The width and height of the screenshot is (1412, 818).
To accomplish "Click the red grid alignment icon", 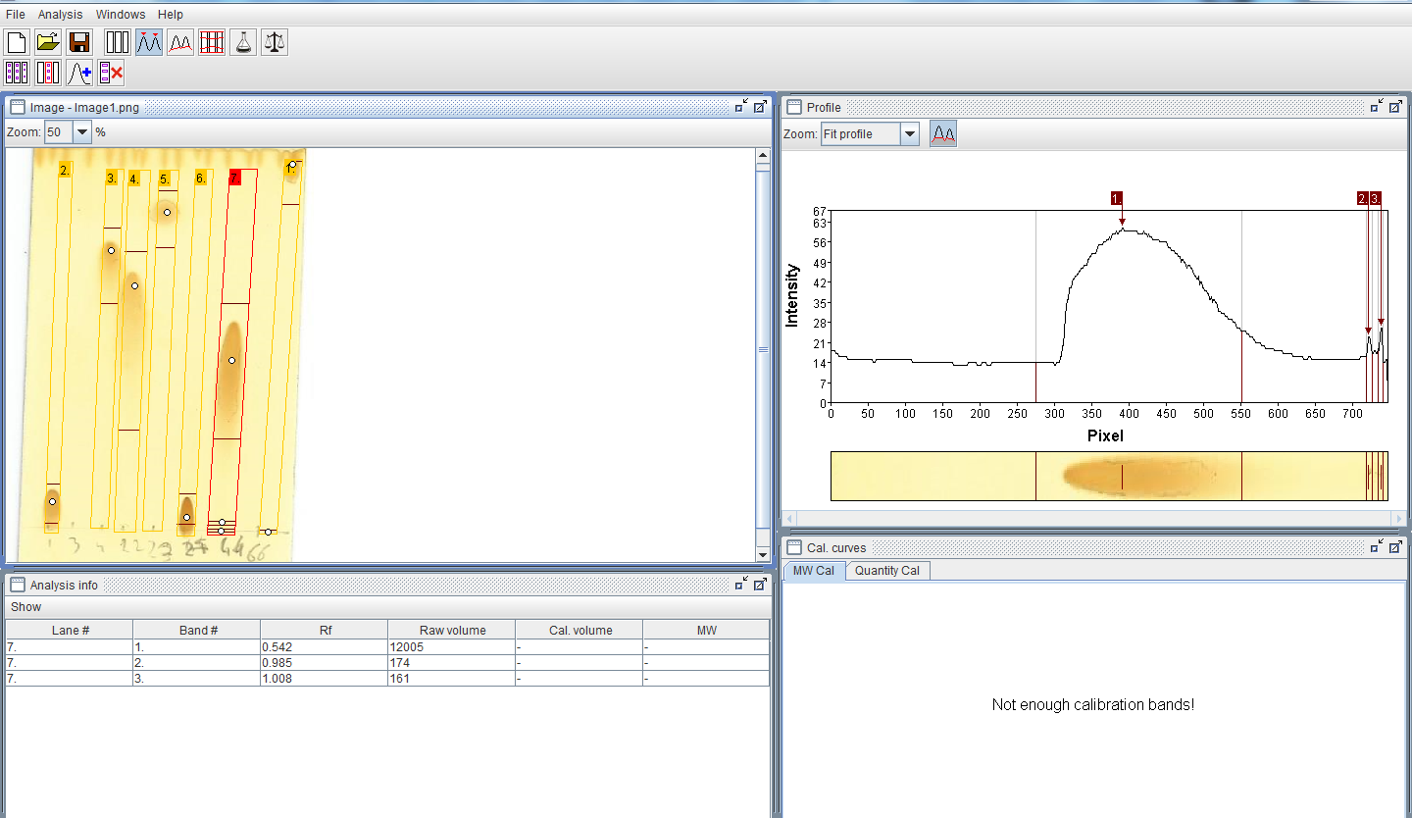I will (212, 42).
